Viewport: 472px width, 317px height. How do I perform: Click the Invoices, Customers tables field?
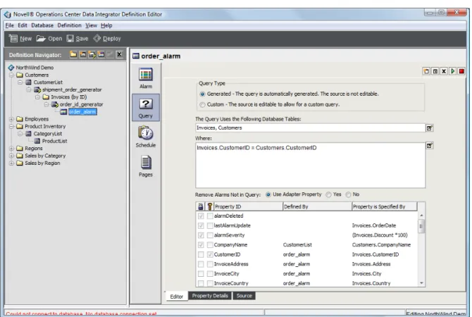click(x=311, y=128)
